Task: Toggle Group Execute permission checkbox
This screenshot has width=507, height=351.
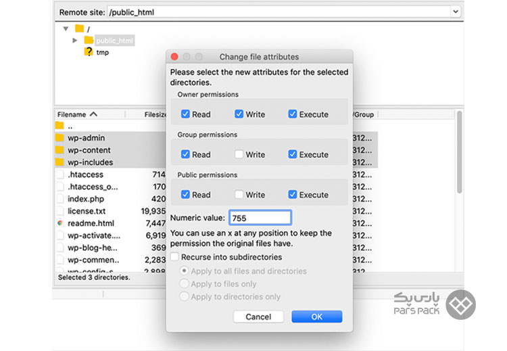Action: tap(292, 154)
